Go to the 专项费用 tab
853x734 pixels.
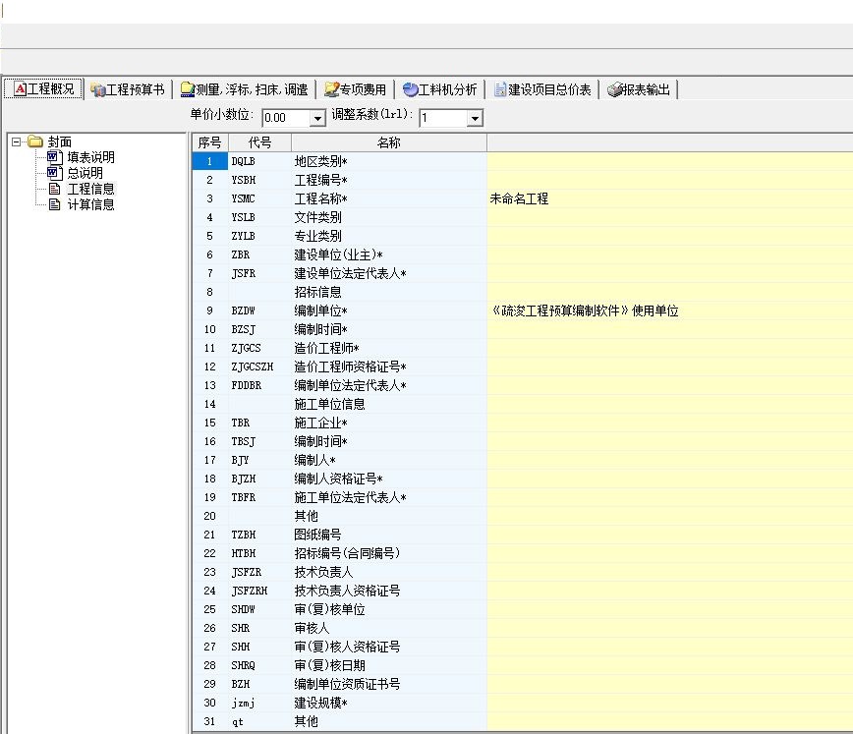pos(355,89)
